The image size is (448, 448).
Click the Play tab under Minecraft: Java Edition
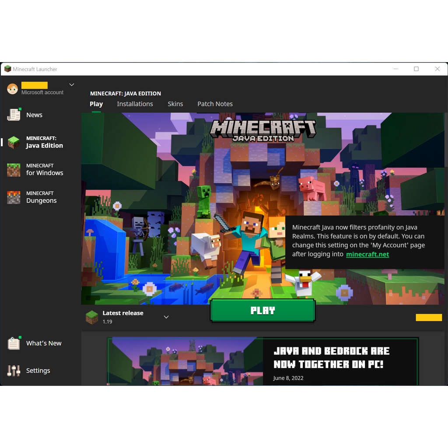[x=96, y=104]
